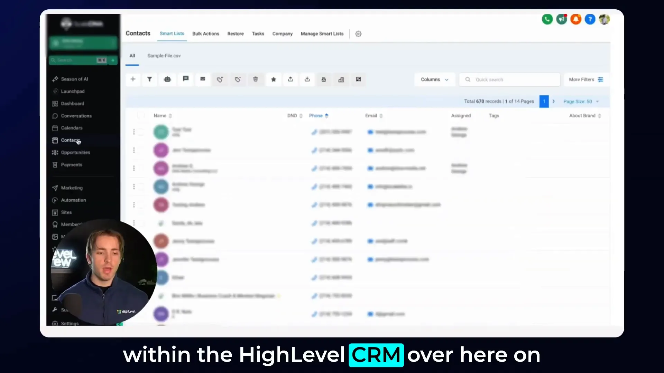
Task: Sort by the DND column arrows
Action: (301, 116)
